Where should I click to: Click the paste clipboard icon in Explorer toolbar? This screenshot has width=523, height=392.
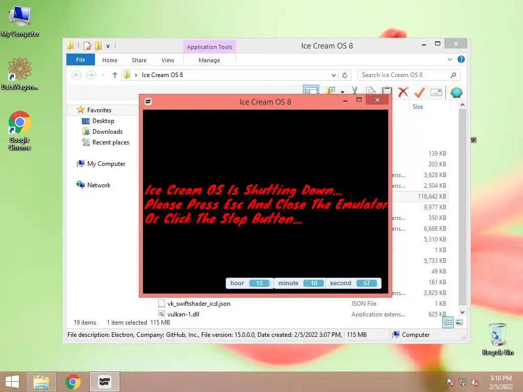(387, 92)
